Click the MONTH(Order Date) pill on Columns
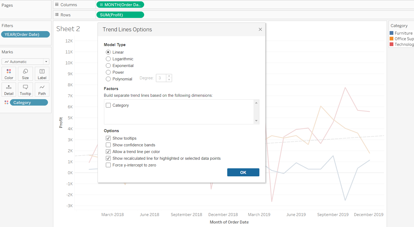This screenshot has width=414, height=227. pyautogui.click(x=120, y=5)
